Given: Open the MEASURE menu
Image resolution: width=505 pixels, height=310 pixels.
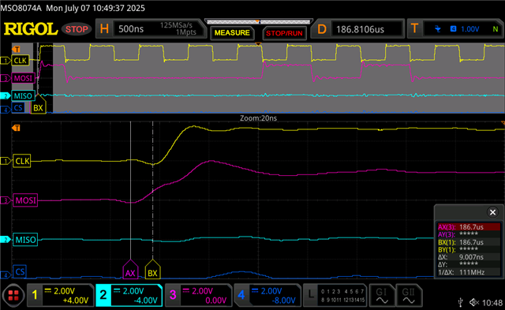Looking at the screenshot, I should coord(232,33).
